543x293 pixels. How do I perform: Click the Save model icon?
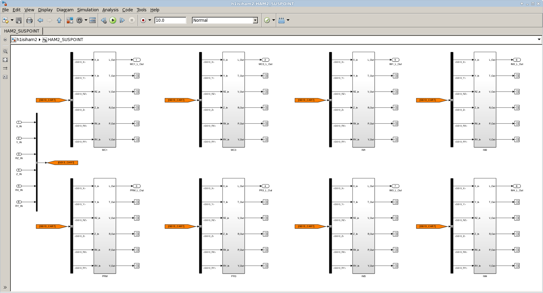point(19,20)
